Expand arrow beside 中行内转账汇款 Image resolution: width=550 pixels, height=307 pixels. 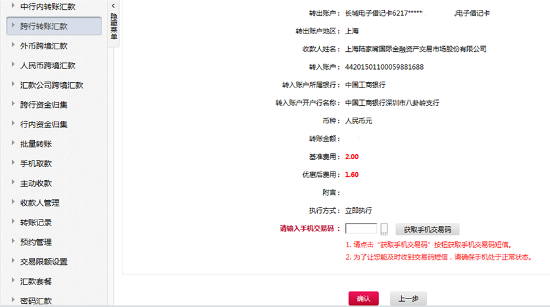13,5
